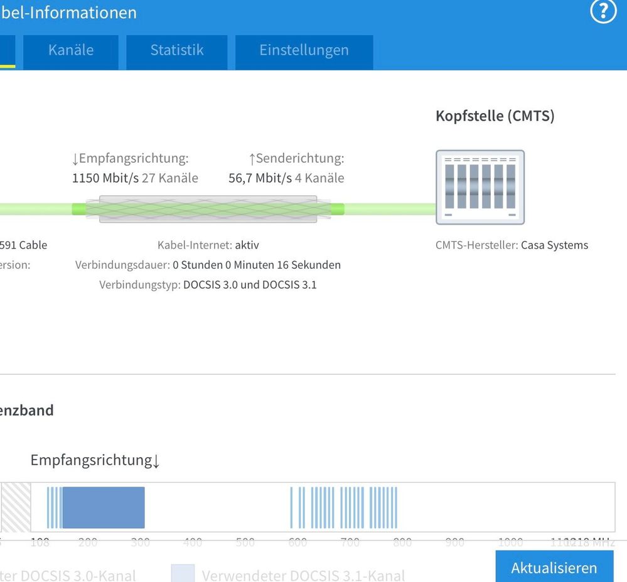Click the DOCSIS 3.1 legend color swatch

coord(183,573)
